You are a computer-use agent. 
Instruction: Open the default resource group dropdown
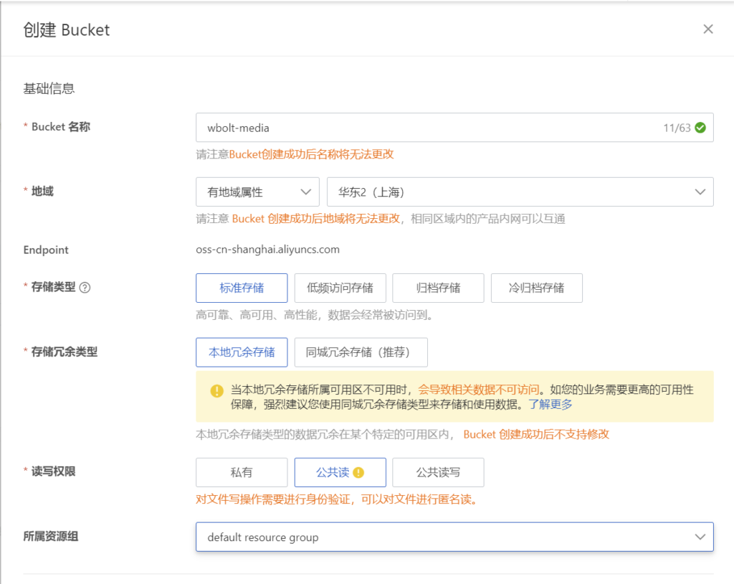pos(454,537)
